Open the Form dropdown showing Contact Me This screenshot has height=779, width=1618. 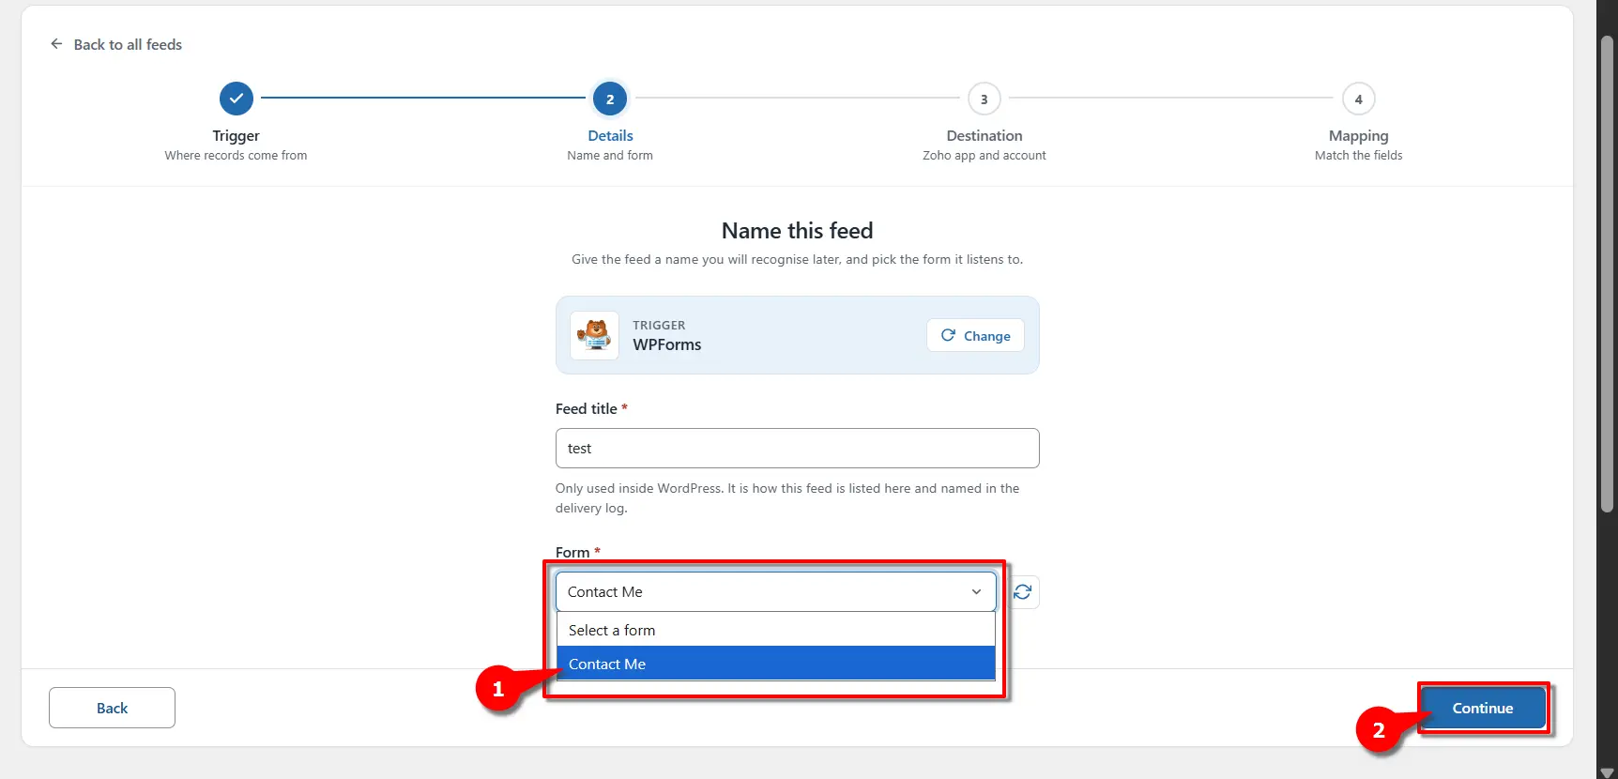tap(775, 591)
